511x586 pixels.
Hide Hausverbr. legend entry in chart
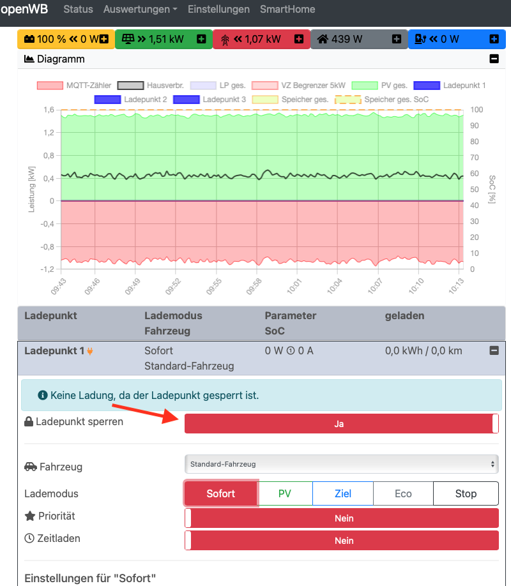151,85
